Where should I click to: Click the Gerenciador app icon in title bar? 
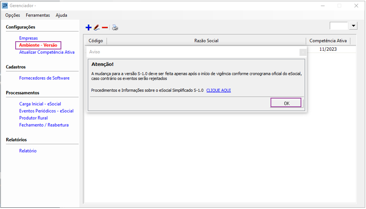(5, 6)
